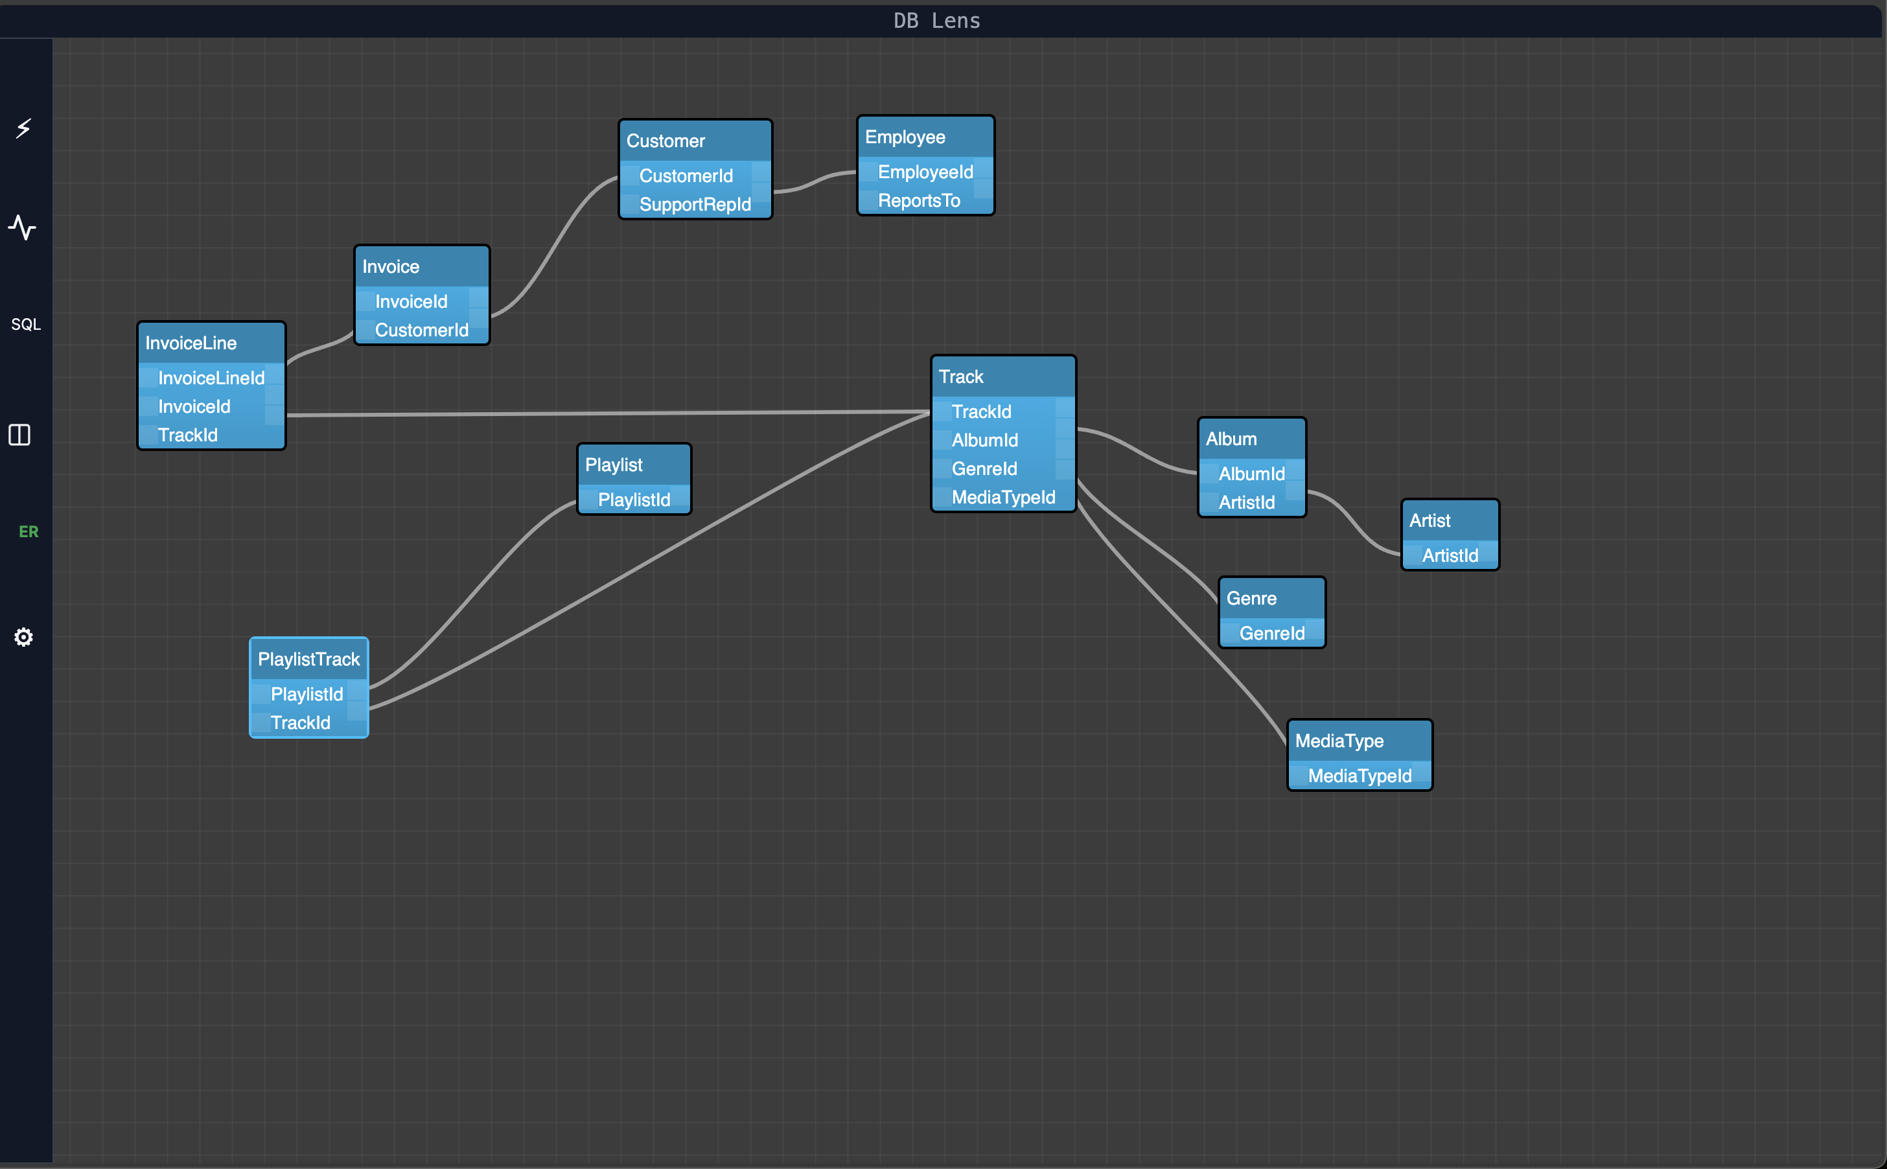1887x1169 pixels.
Task: Click ArtistId field in Artist table
Action: [1450, 555]
